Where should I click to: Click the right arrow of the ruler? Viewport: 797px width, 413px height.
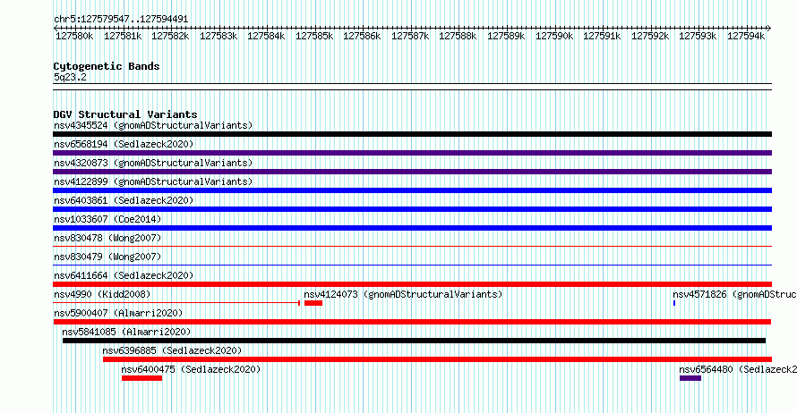pyautogui.click(x=769, y=29)
